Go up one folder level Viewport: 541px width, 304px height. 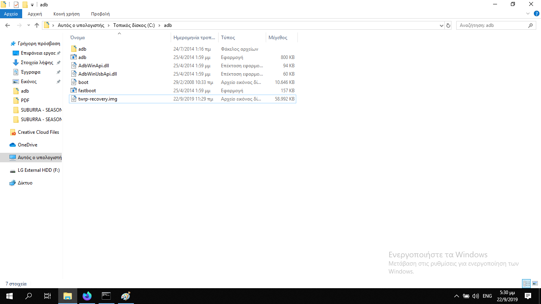click(37, 25)
